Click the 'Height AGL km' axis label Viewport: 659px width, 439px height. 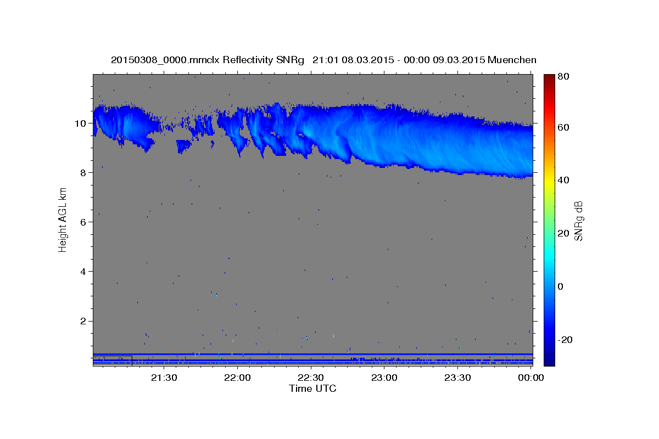(63, 219)
